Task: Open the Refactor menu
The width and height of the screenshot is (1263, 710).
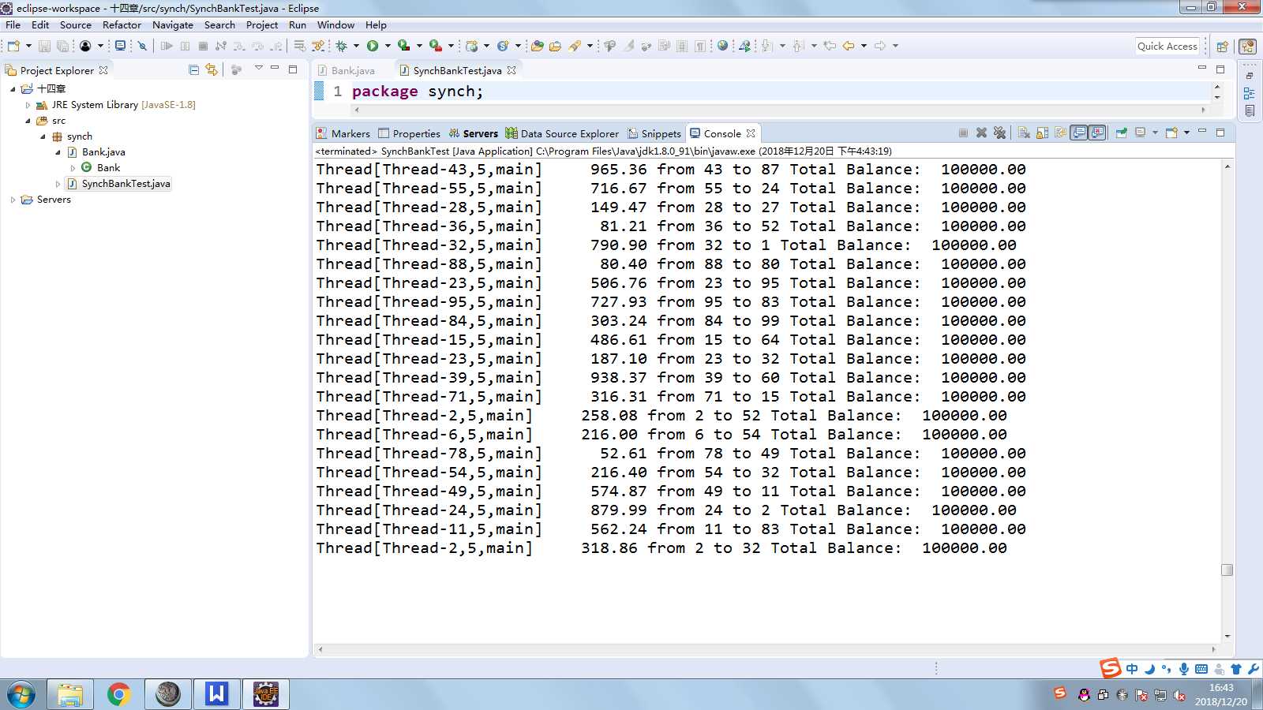Action: 122,25
